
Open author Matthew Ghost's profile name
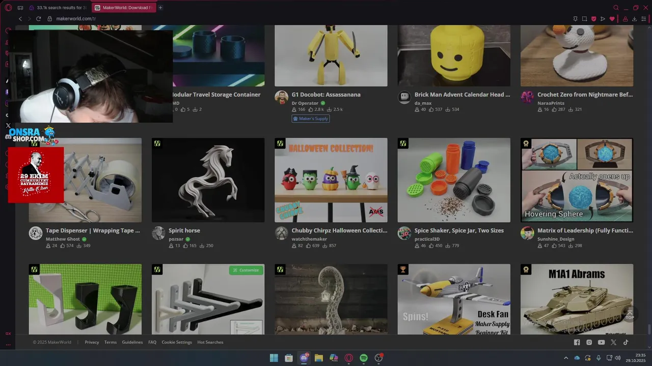(x=63, y=239)
